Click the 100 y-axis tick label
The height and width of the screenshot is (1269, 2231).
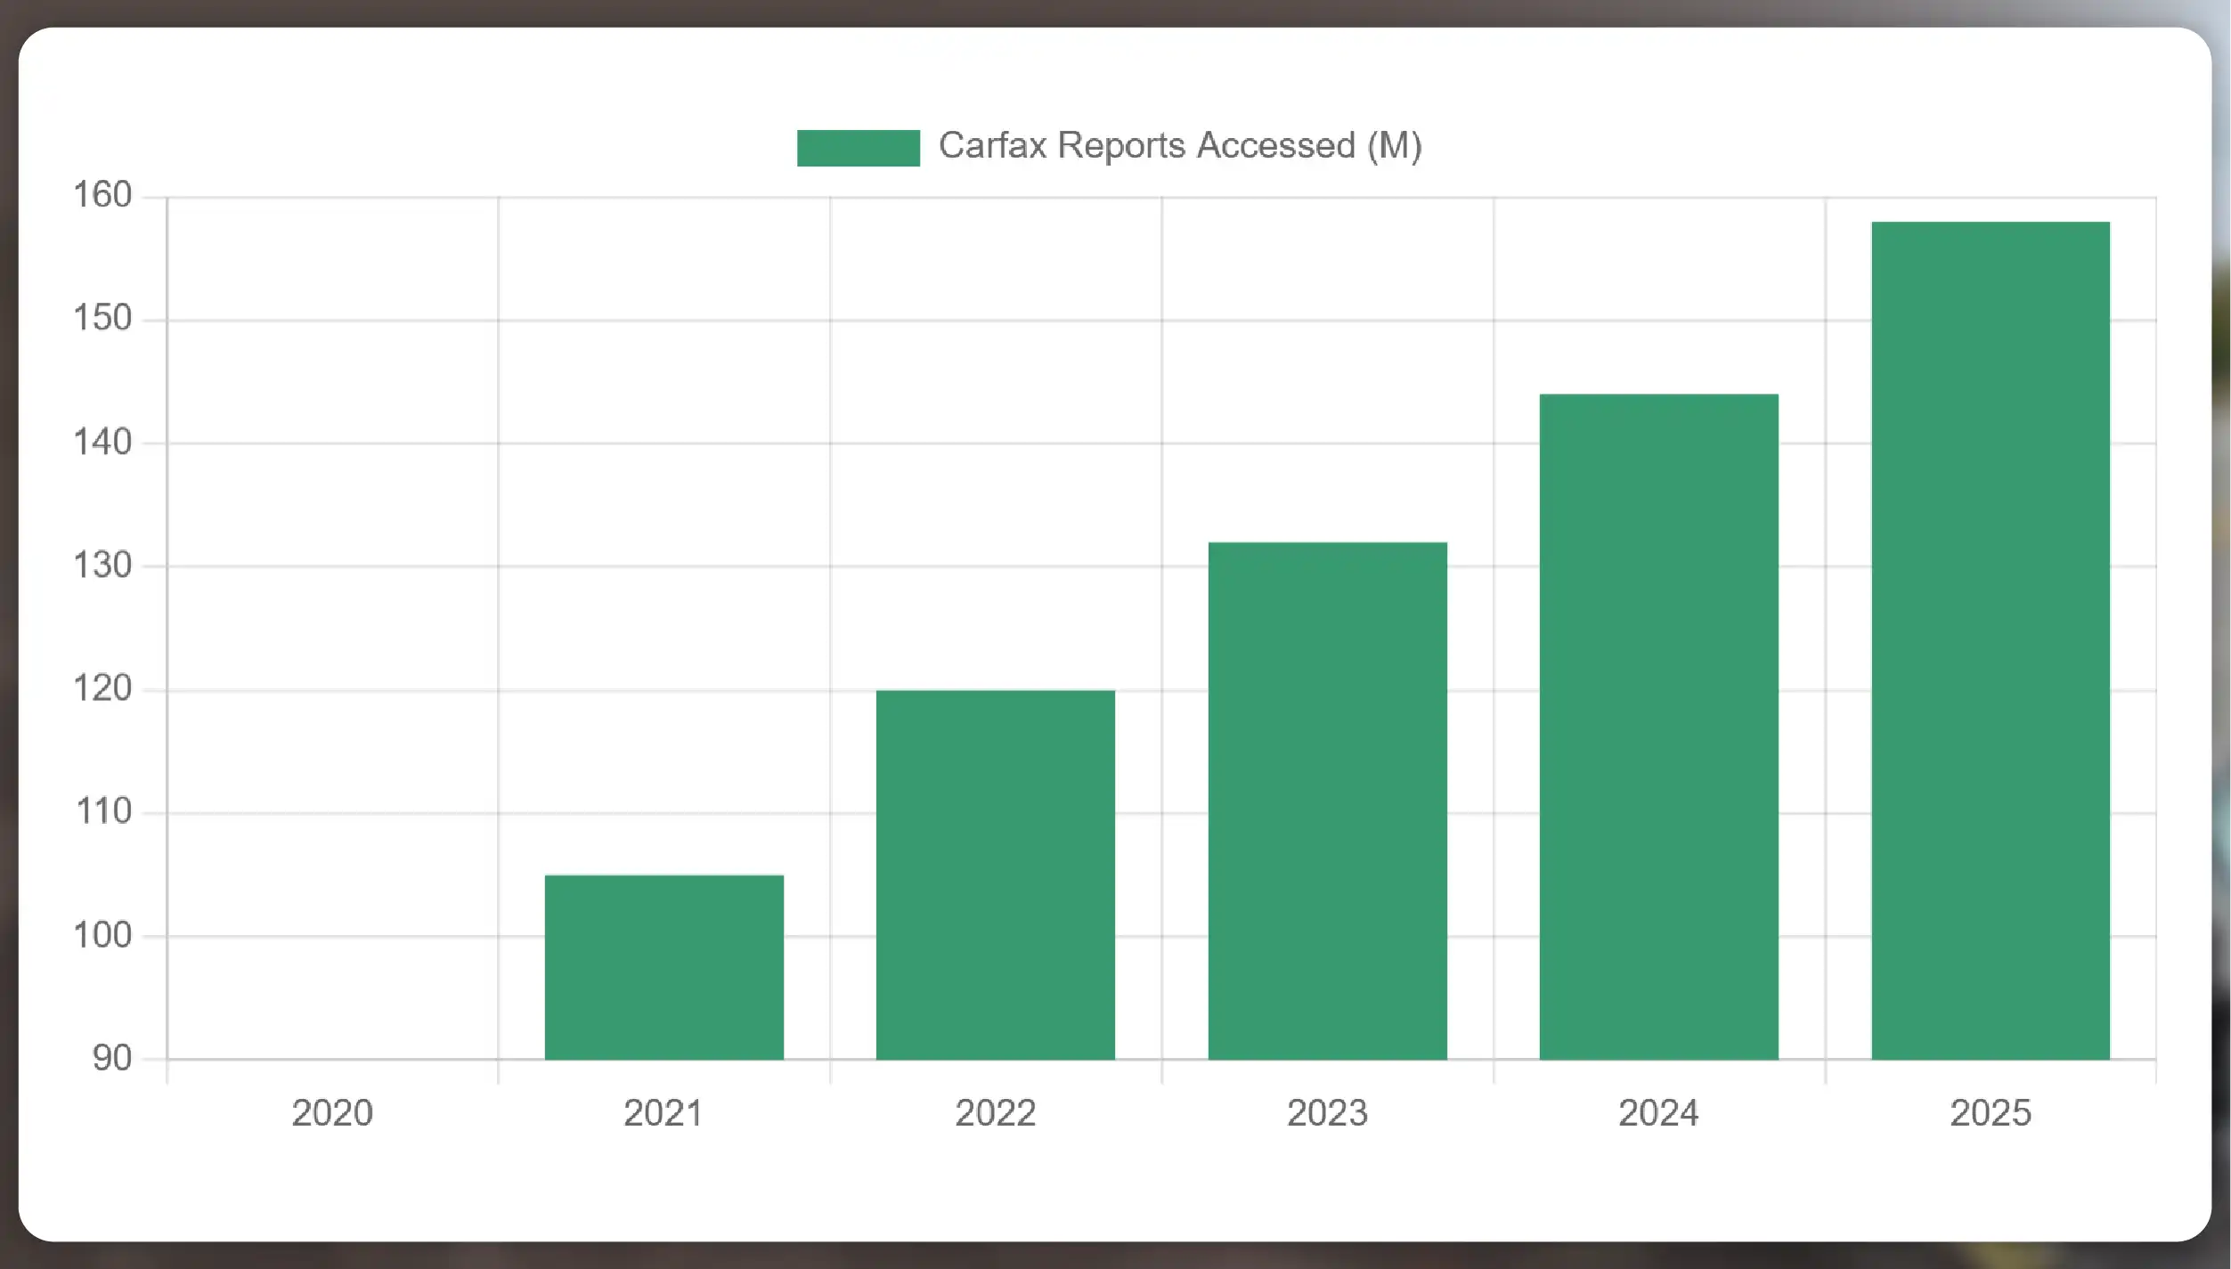(102, 936)
